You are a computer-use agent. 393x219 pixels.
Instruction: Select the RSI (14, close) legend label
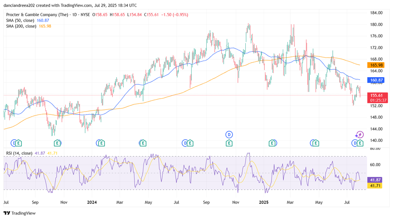click(x=20, y=153)
